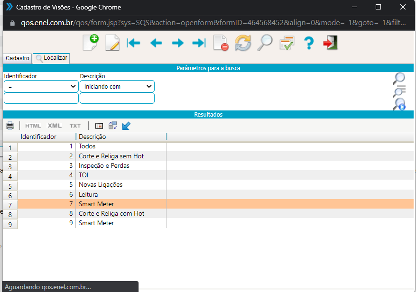Open the Identificador operator dropdown
This screenshot has height=292, width=416.
(41, 86)
